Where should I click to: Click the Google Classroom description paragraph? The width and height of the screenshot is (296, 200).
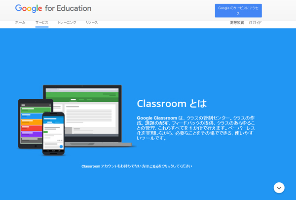pyautogui.click(x=196, y=128)
